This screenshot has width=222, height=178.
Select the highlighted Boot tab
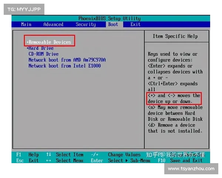113,24
